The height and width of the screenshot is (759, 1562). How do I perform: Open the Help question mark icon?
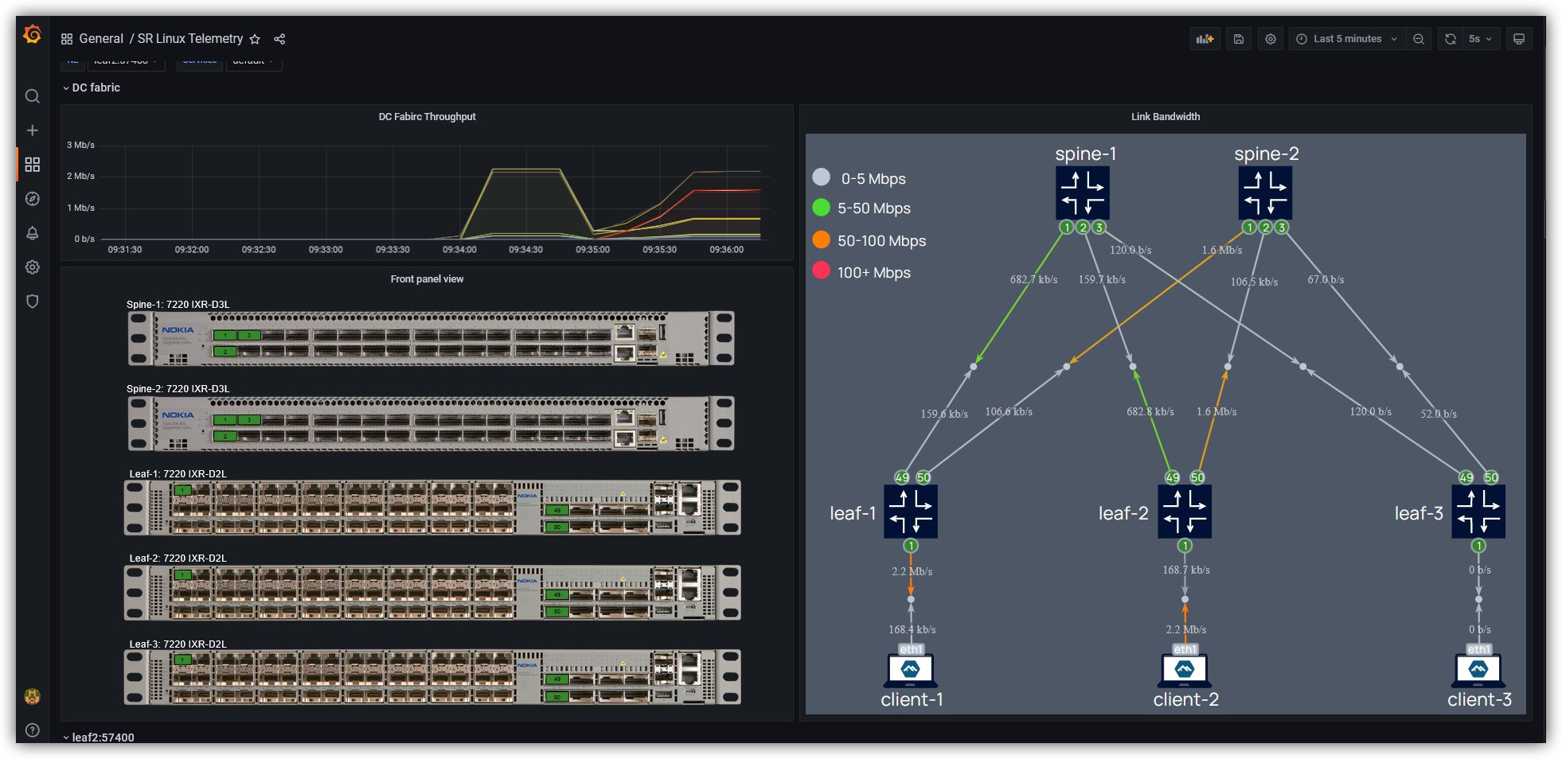[x=33, y=730]
